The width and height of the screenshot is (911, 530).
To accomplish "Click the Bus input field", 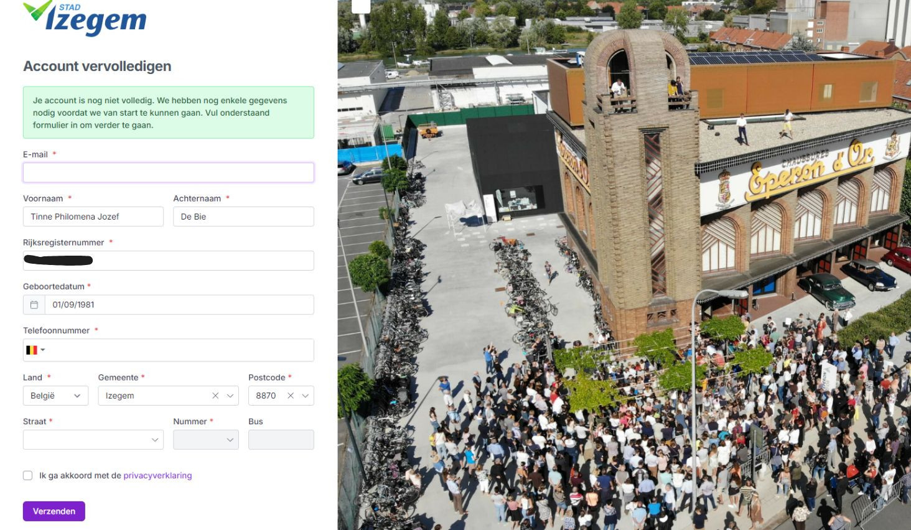I will coord(281,440).
